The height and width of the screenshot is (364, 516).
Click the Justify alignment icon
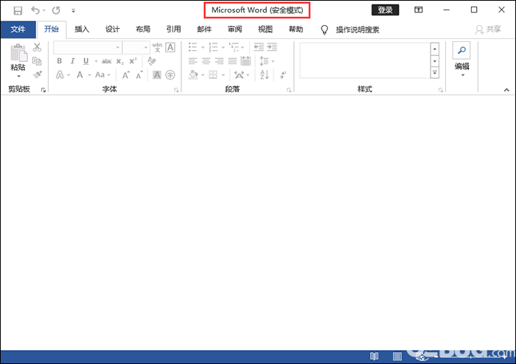click(x=232, y=61)
